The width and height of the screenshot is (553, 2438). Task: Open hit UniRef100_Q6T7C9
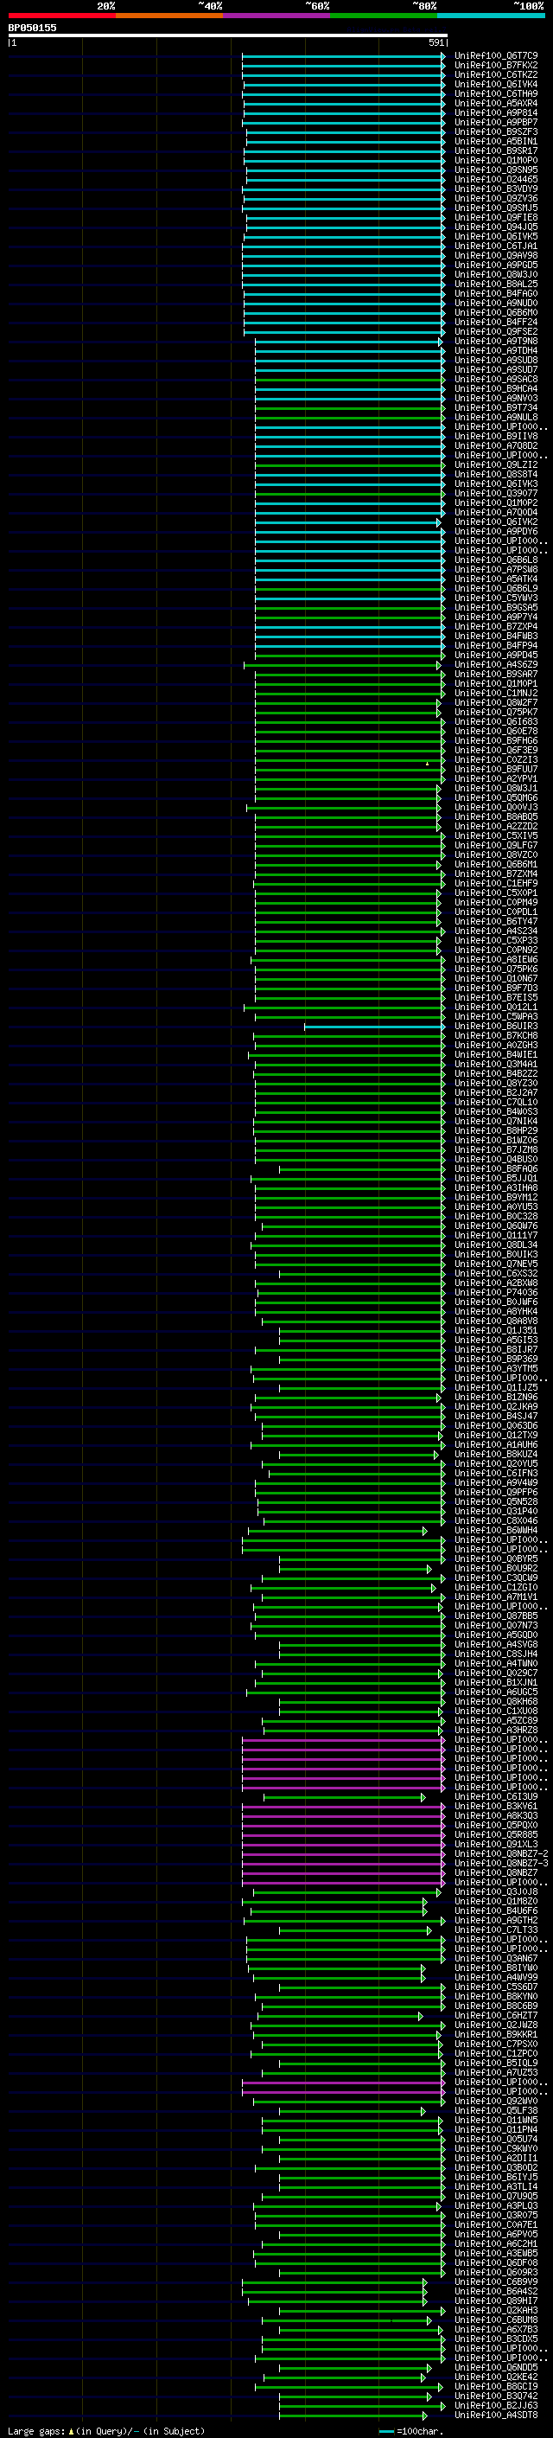point(496,56)
